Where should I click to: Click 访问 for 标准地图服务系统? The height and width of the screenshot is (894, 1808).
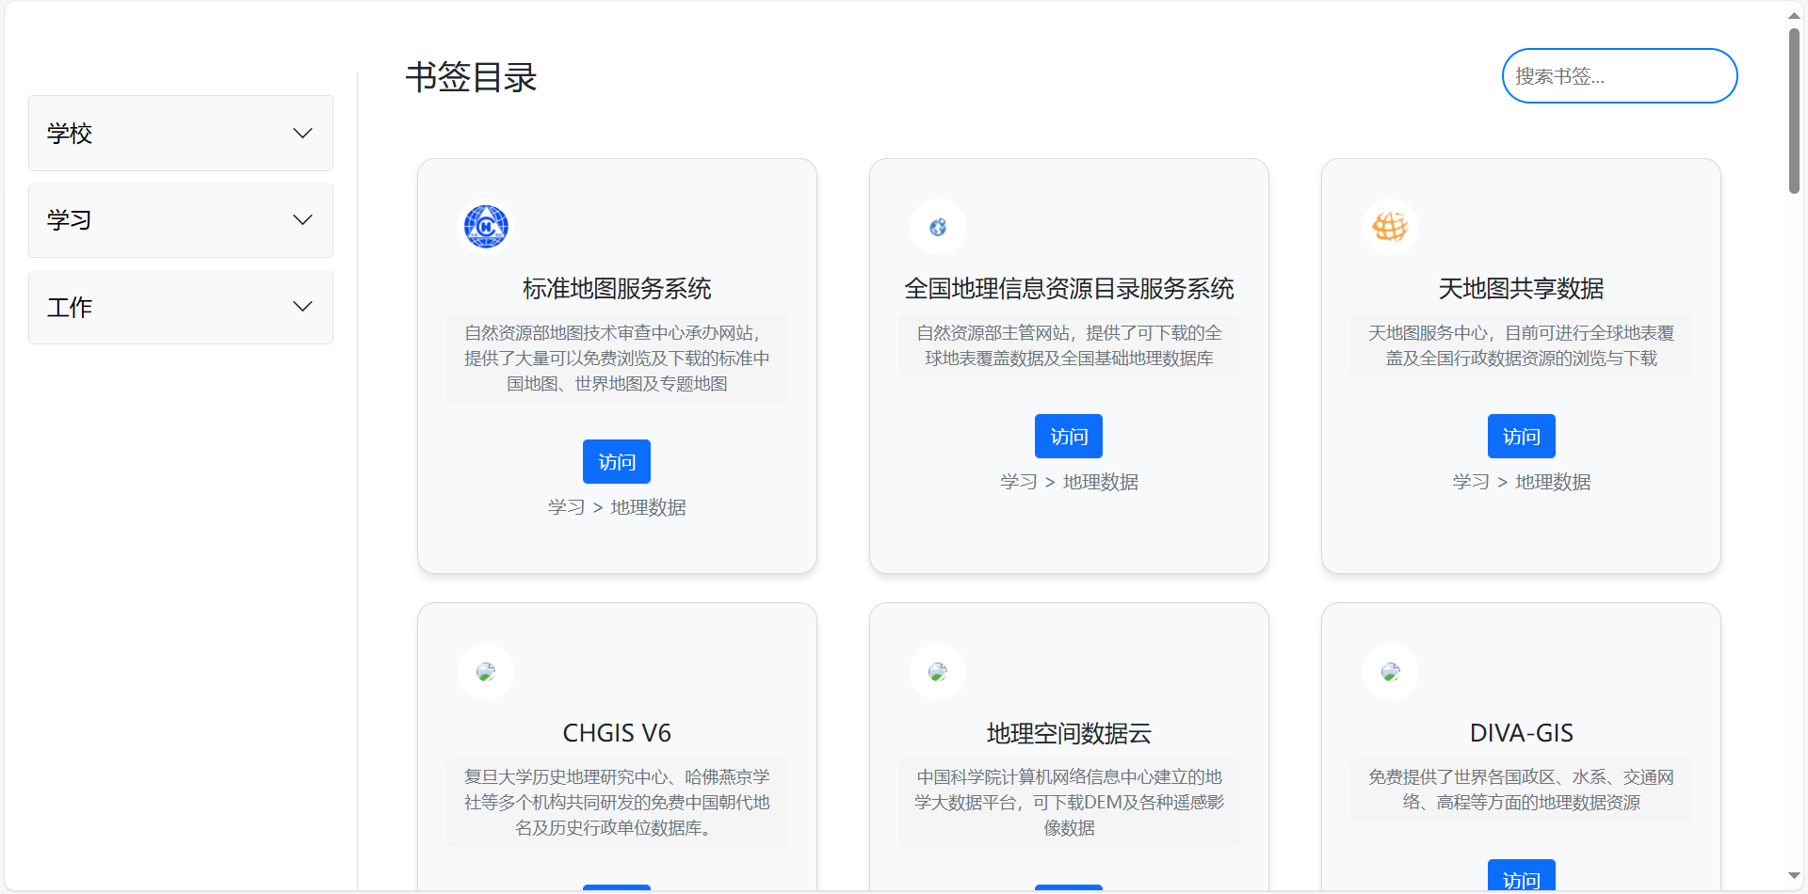617,461
